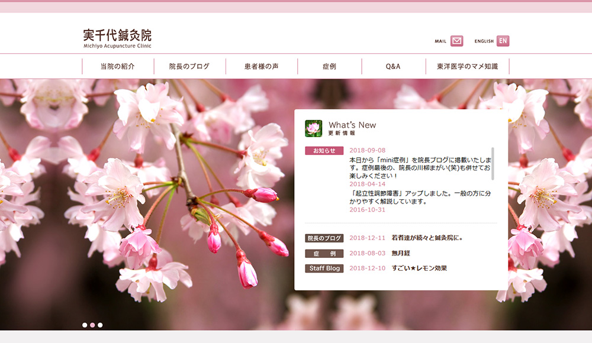Viewport: 592px width, 343px height.
Task: Open the case article 無月経
Action: pos(401,253)
